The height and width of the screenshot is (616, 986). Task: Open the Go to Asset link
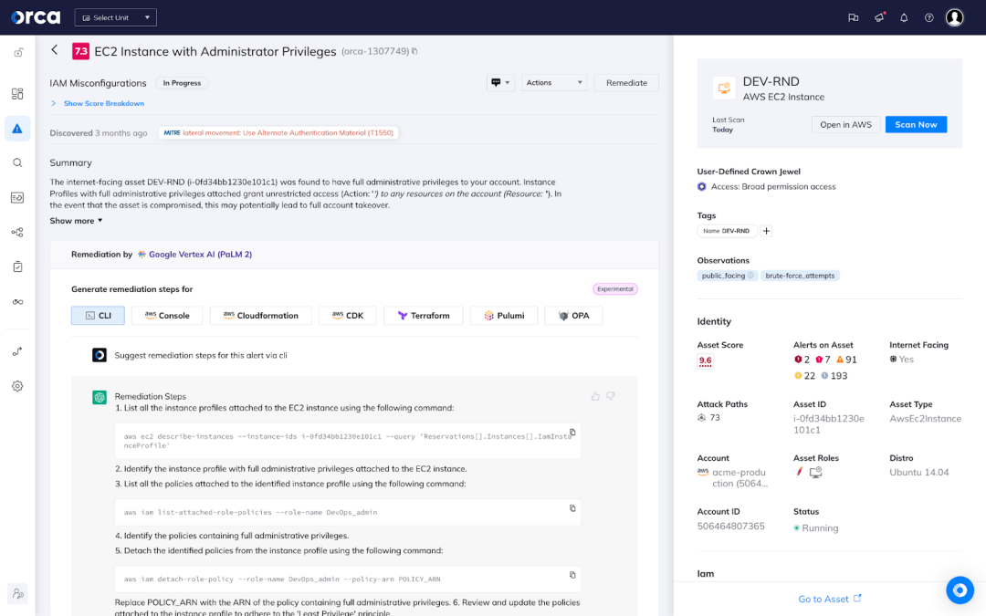[x=829, y=599]
